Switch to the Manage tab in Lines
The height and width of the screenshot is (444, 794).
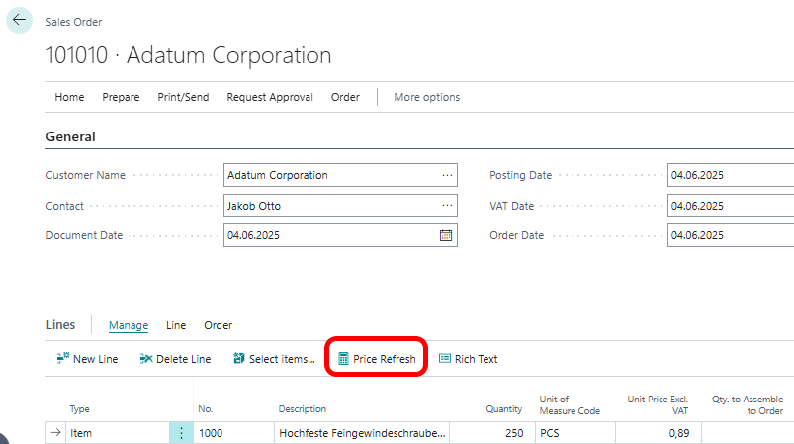129,325
